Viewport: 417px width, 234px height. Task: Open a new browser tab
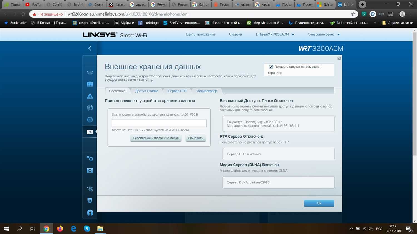tap(362, 4)
